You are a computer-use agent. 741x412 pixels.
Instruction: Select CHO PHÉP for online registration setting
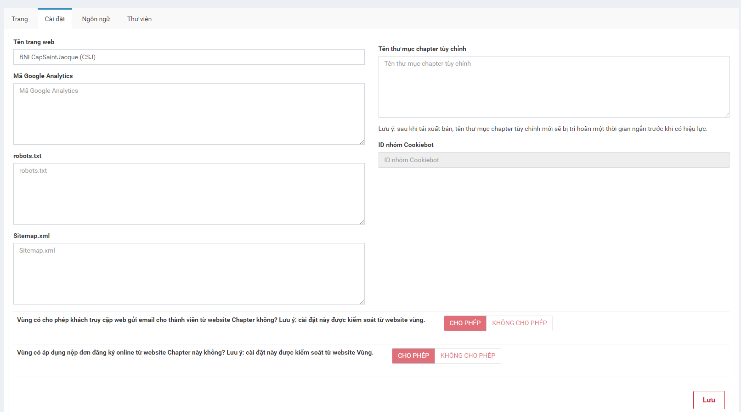click(x=413, y=356)
